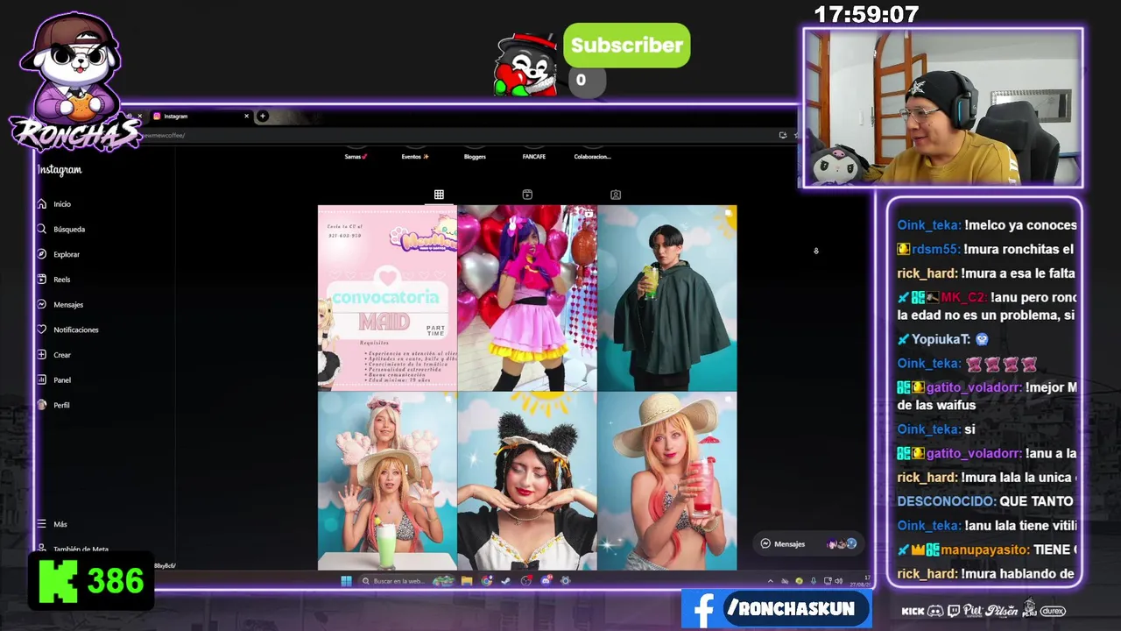Image resolution: width=1121 pixels, height=631 pixels.
Task: Open the straw hat red drink post
Action: [667, 481]
